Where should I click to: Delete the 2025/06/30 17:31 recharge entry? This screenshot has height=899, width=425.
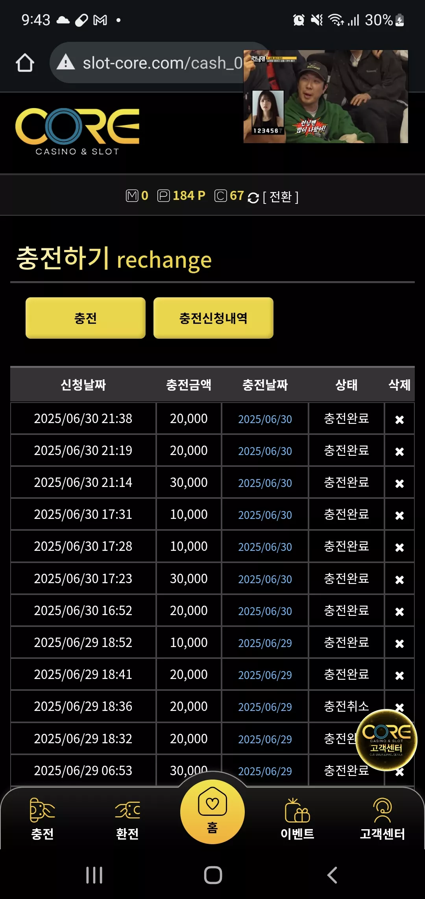399,515
